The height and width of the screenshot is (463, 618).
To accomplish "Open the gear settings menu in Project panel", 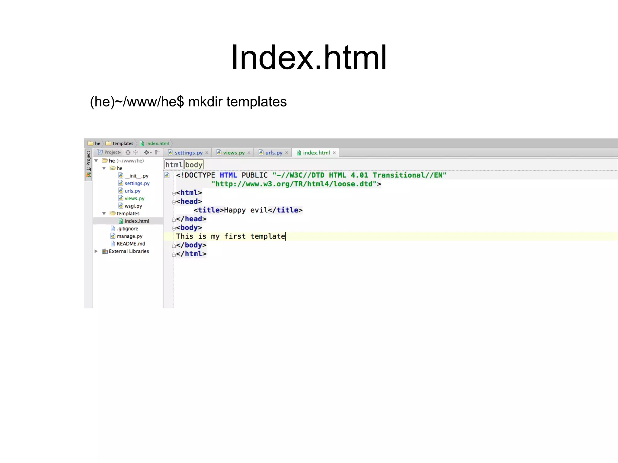I will [147, 153].
